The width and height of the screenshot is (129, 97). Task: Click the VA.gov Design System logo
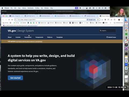pos(21,31)
